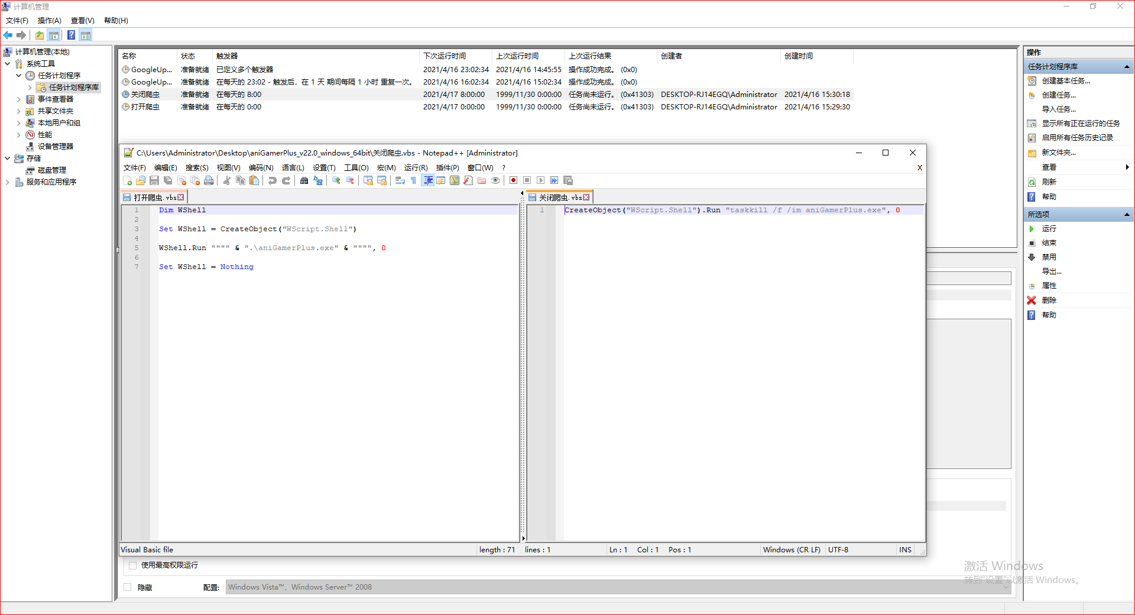Start macro recording with the red record icon

513,180
